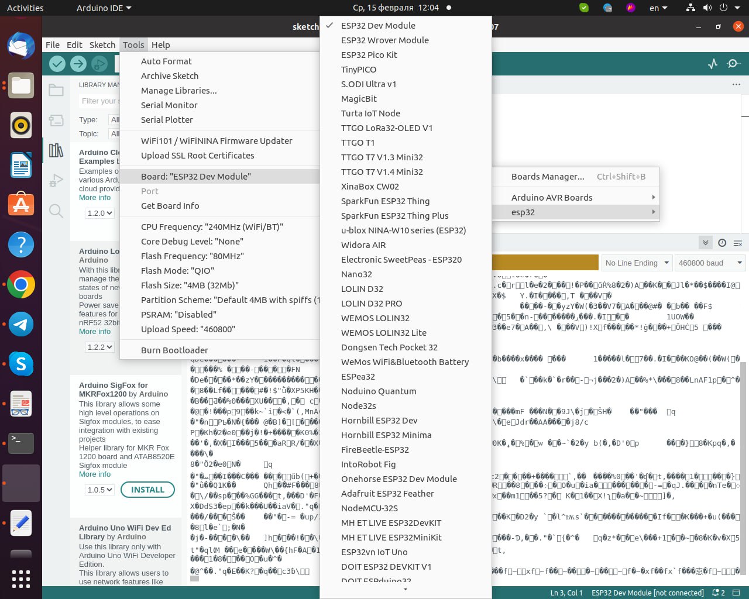Click Activities in the top bar
The height and width of the screenshot is (599, 749).
point(25,8)
